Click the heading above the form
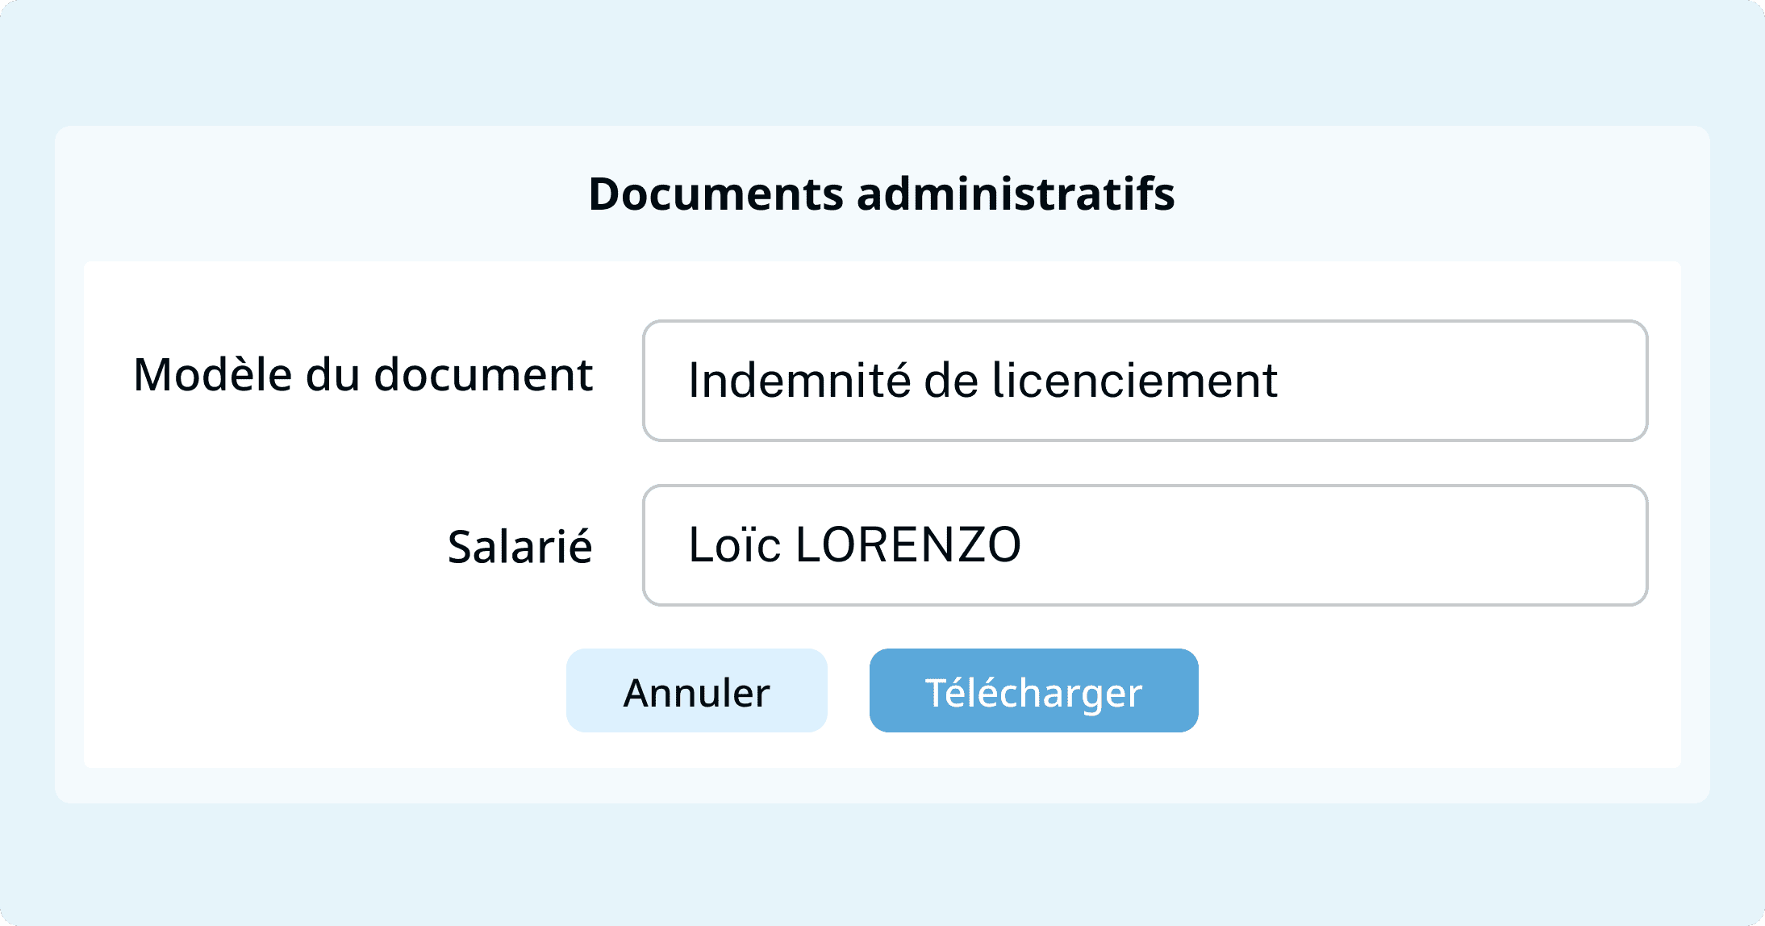The height and width of the screenshot is (926, 1765). (x=882, y=194)
